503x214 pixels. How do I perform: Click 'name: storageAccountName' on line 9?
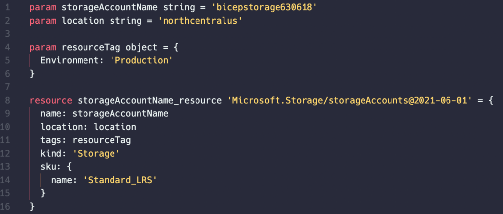click(104, 114)
